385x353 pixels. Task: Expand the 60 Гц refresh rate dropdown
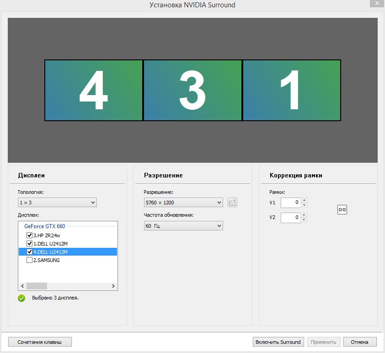click(183, 226)
